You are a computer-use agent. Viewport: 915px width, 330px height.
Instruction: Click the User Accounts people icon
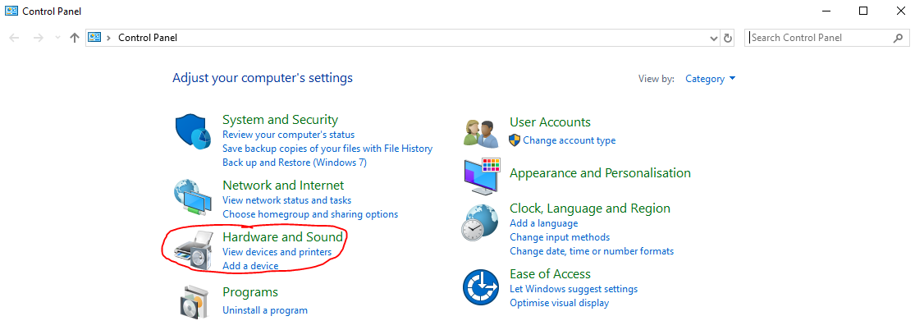pyautogui.click(x=481, y=131)
